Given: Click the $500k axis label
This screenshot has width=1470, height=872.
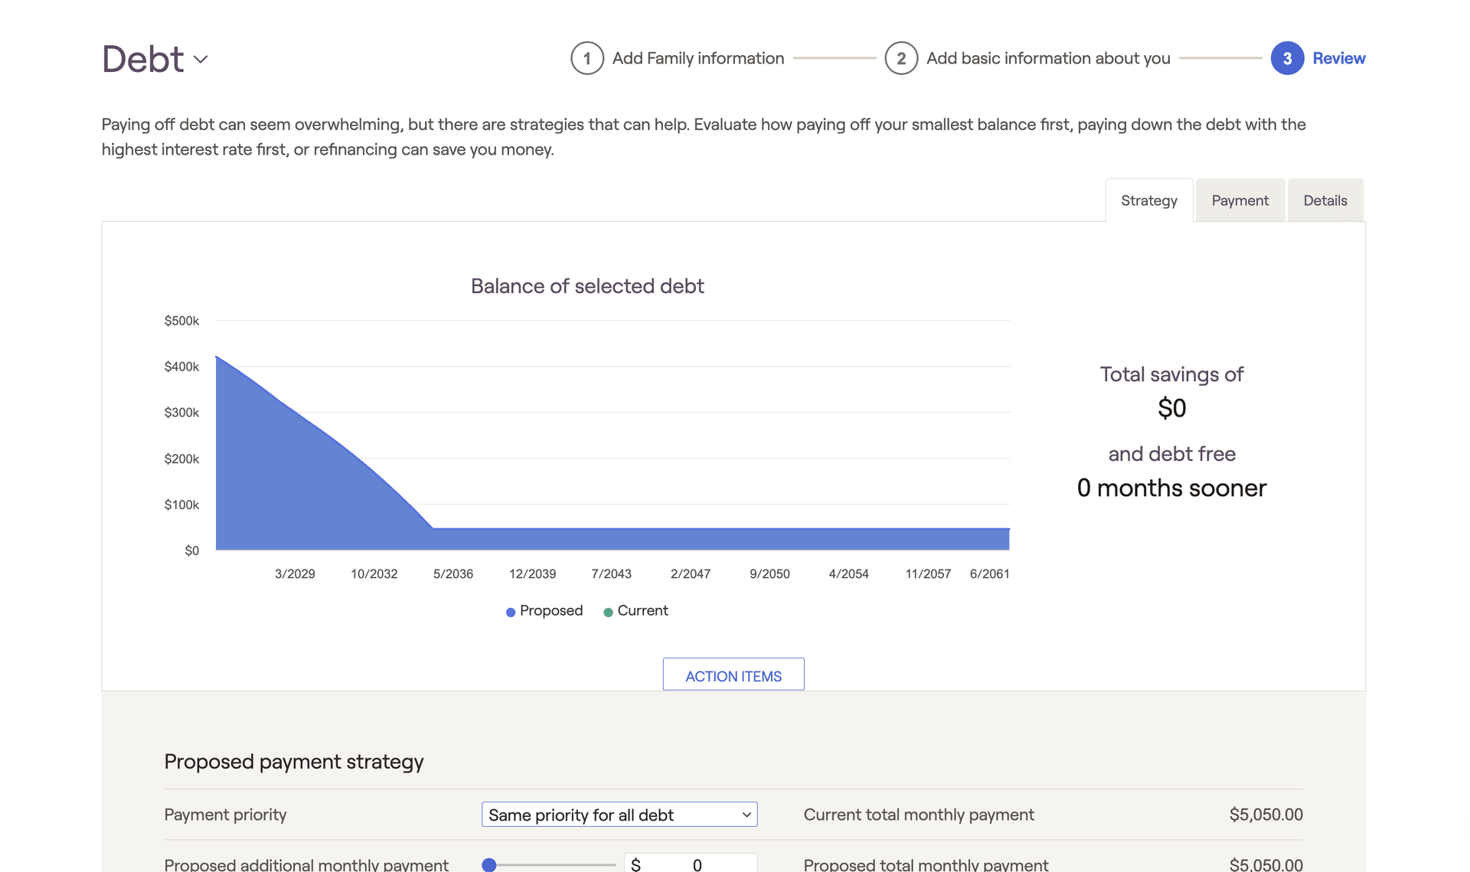Looking at the screenshot, I should [181, 321].
